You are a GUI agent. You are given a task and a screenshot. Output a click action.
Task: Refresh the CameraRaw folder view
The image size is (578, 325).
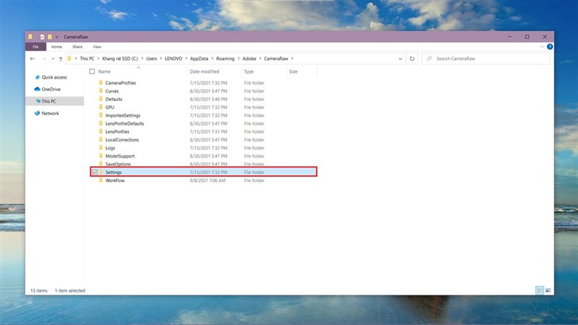click(x=412, y=58)
